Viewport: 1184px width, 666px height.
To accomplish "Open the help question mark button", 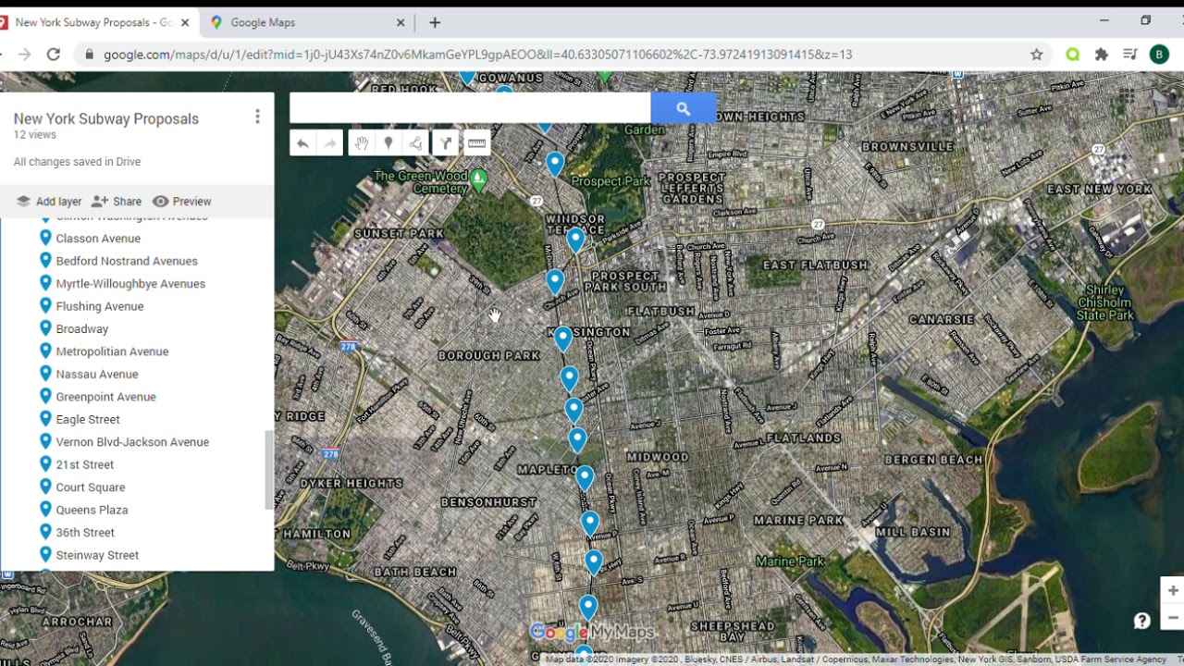I will [1142, 621].
